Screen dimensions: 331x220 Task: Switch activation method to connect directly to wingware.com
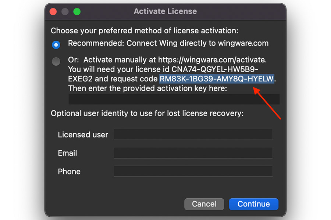pos(56,45)
